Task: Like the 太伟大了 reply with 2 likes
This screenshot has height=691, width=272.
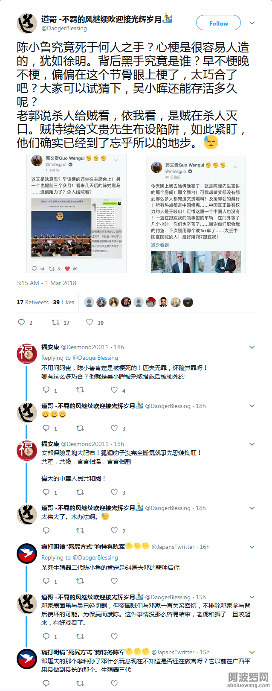Action: tap(114, 531)
